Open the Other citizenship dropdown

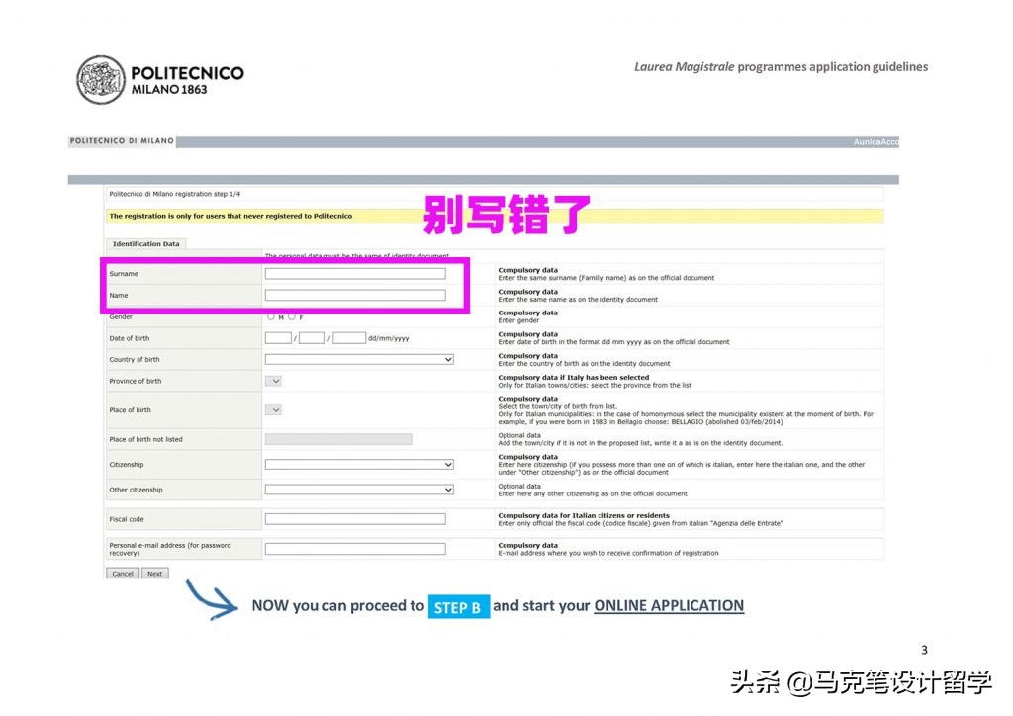[358, 489]
